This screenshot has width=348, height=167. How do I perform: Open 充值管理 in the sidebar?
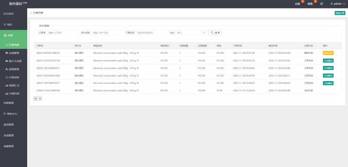14,53
